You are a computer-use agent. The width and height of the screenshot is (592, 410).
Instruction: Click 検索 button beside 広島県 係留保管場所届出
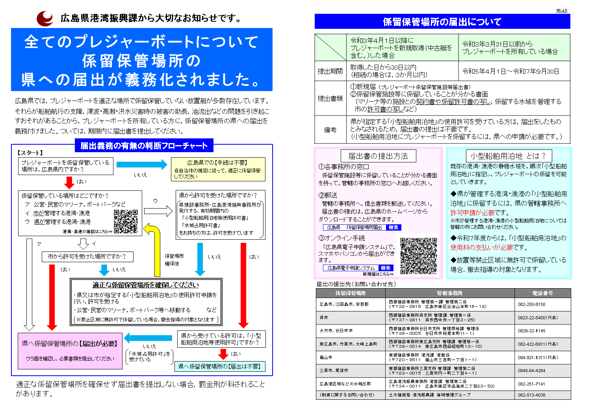393,227
